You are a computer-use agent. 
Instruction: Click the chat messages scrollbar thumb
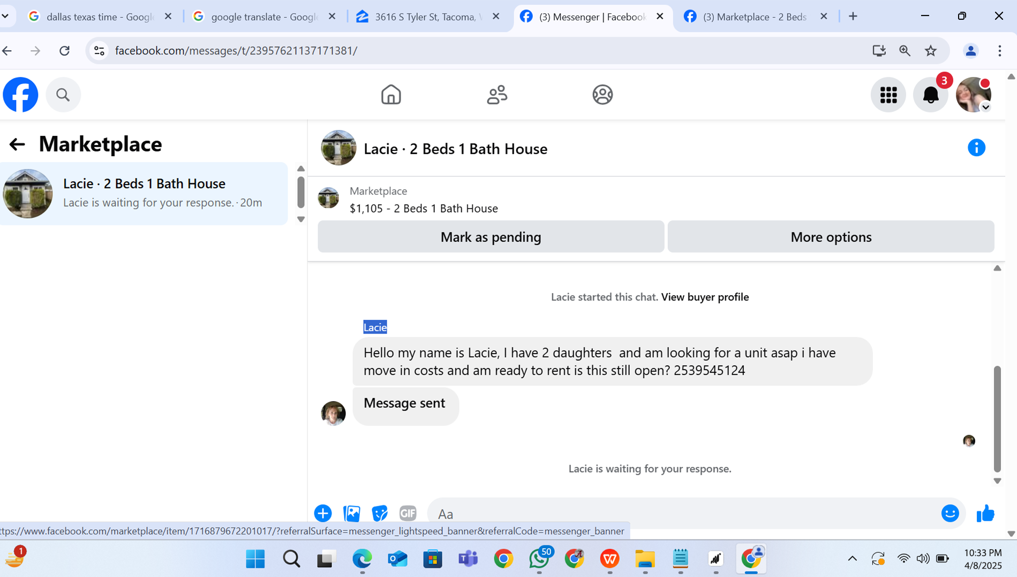(x=997, y=419)
